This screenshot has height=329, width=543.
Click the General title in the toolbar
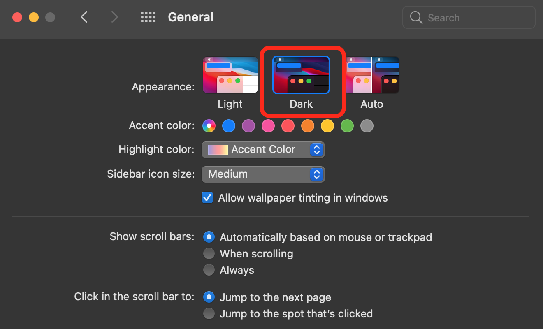[190, 17]
